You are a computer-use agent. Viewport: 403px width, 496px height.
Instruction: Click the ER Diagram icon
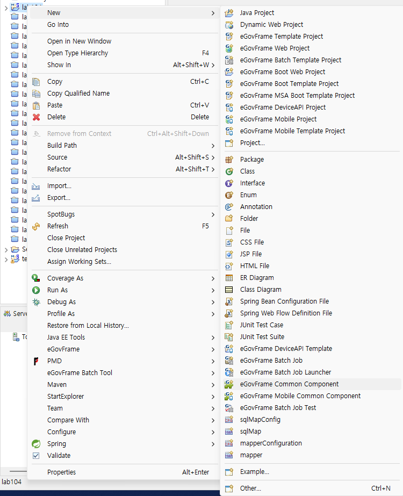coord(229,278)
